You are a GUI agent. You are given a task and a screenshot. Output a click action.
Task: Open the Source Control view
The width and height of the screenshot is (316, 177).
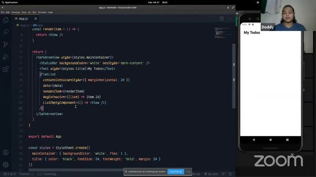point(5,44)
